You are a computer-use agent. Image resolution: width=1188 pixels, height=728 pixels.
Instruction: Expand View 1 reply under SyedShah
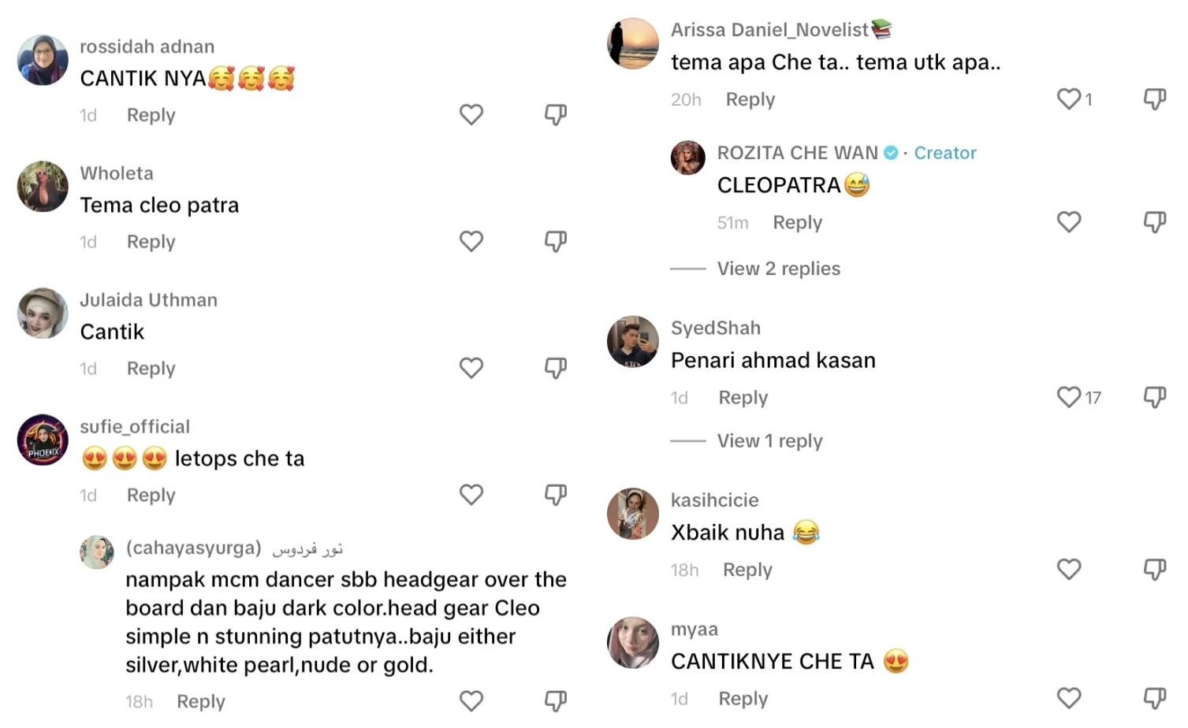pos(769,441)
